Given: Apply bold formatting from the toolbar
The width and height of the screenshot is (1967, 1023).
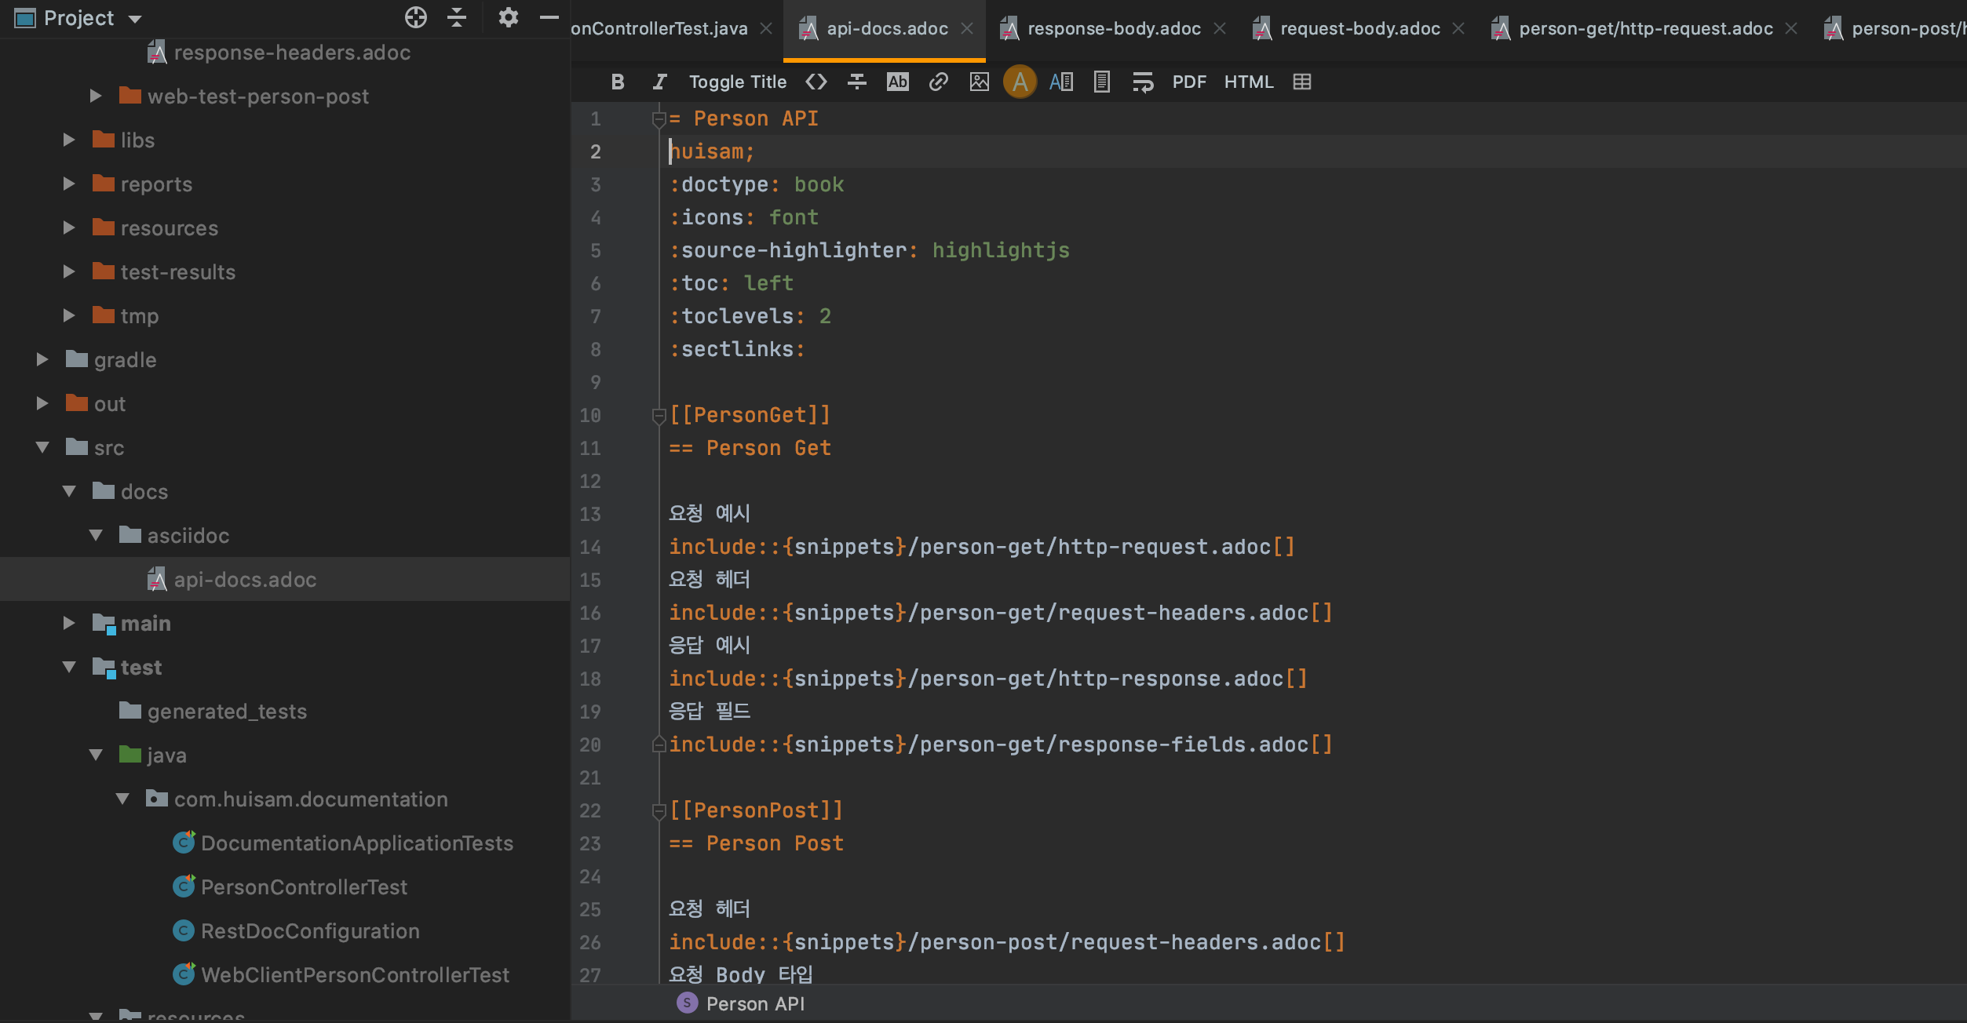Looking at the screenshot, I should (x=618, y=82).
